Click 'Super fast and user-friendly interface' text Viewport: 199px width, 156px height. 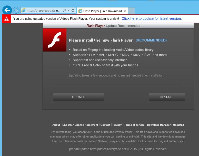[x=100, y=60]
